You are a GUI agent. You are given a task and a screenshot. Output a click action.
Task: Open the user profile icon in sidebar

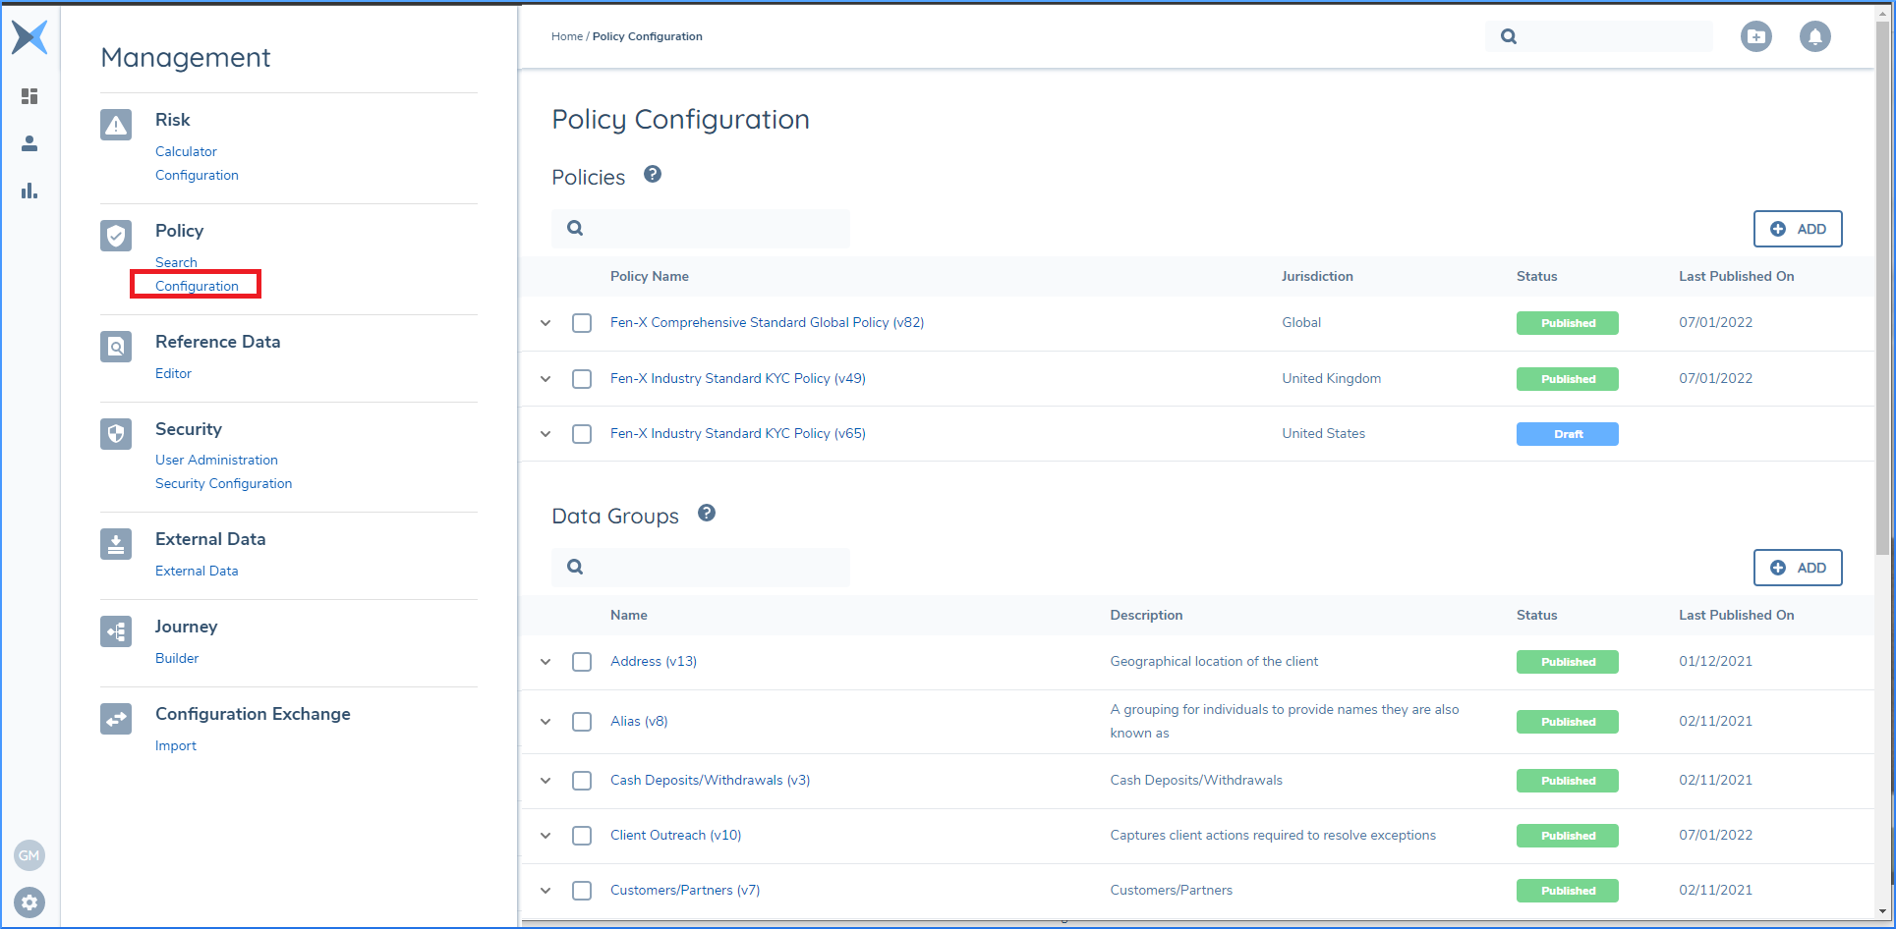[x=29, y=143]
